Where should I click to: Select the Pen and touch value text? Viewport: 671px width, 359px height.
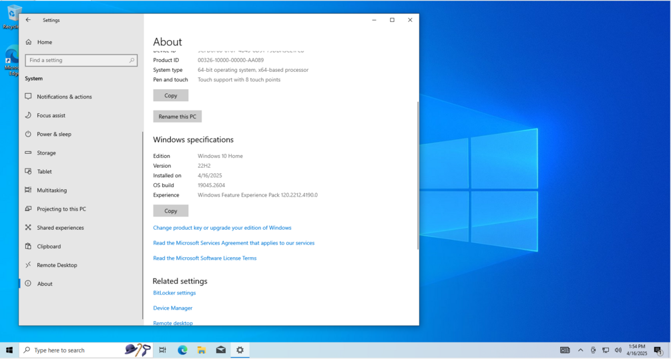tap(239, 80)
